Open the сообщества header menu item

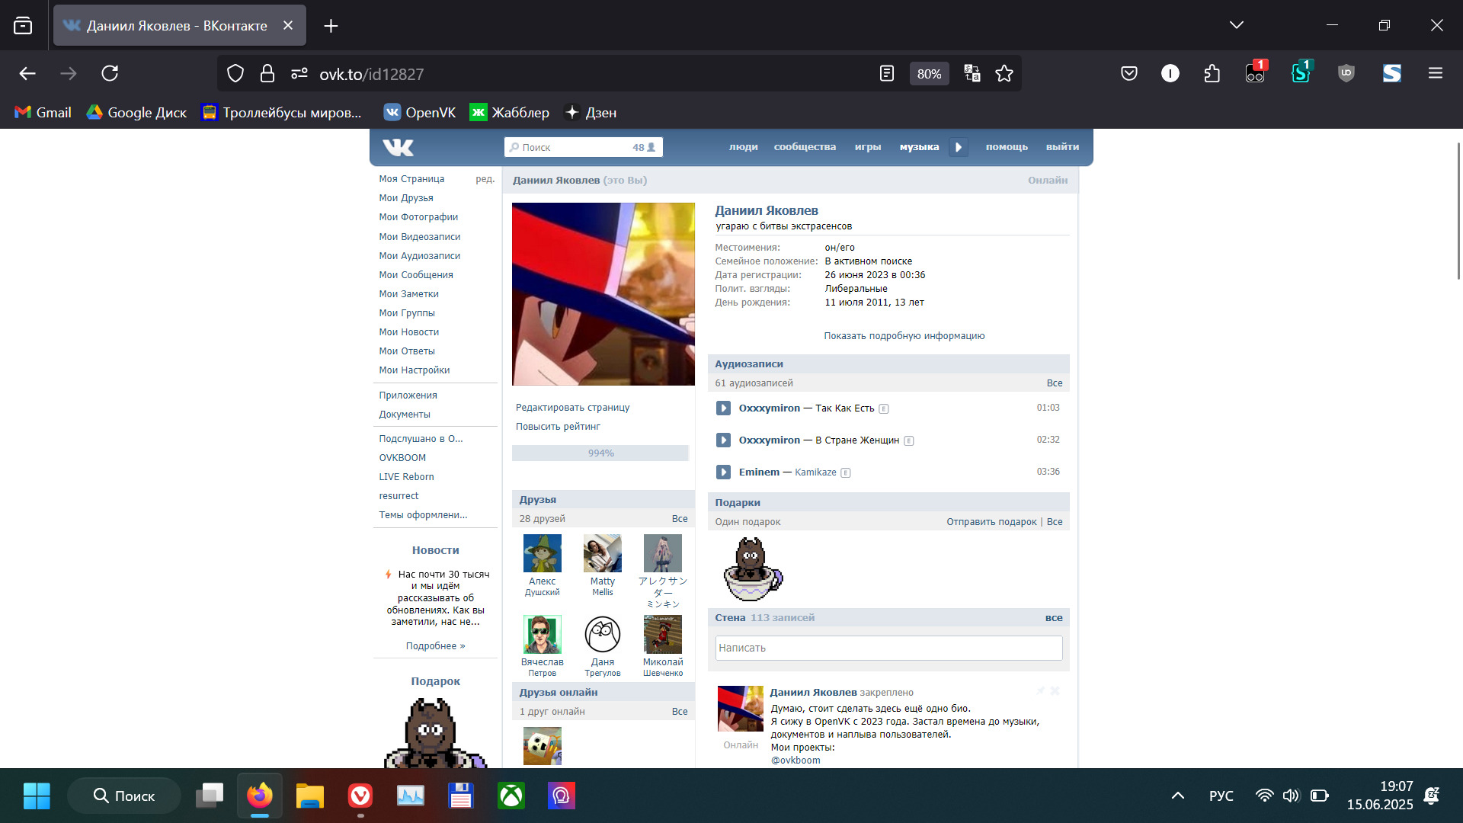pyautogui.click(x=805, y=147)
